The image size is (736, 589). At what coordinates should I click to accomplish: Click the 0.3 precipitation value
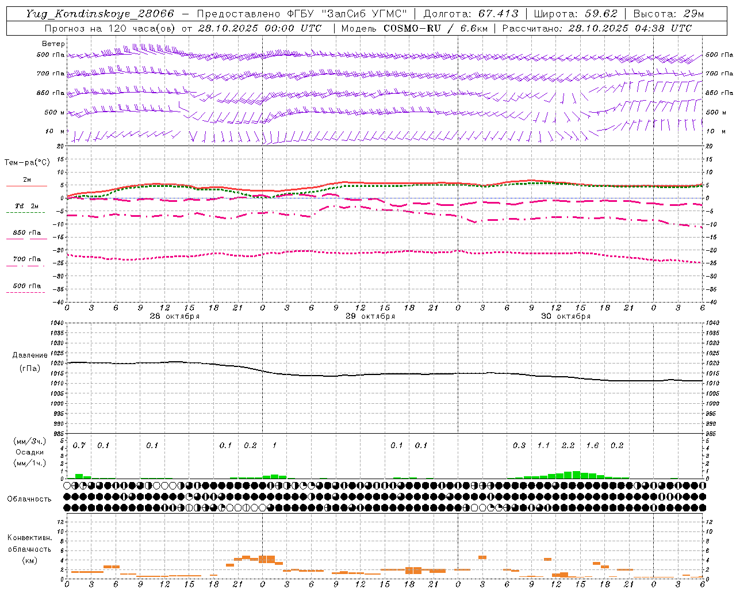[x=519, y=446]
